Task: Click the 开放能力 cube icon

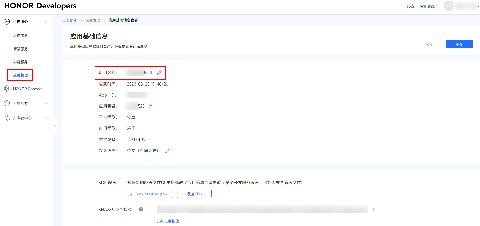Action: point(7,103)
